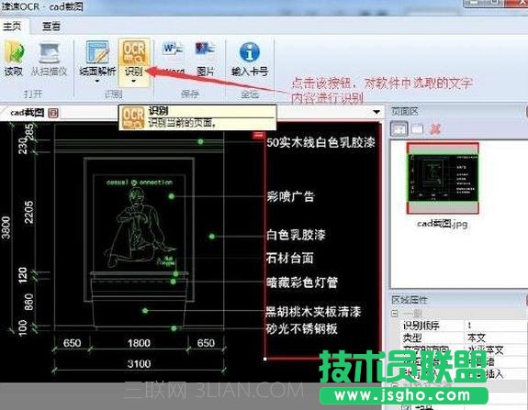Switch to the 主页 ribbon tab
528x410 pixels.
[x=13, y=26]
